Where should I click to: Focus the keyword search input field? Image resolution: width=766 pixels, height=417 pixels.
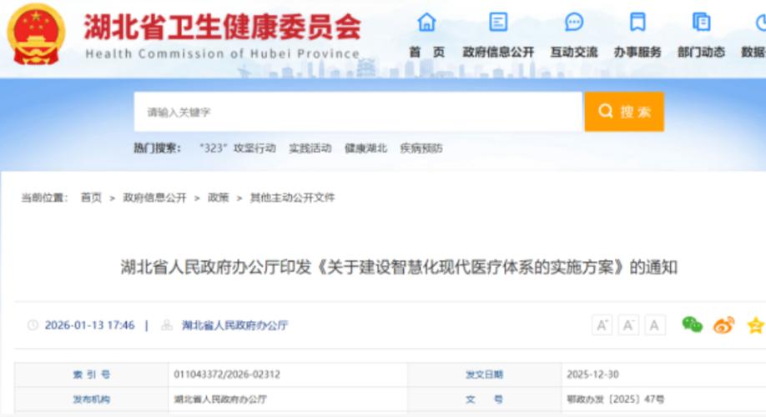[x=358, y=112]
